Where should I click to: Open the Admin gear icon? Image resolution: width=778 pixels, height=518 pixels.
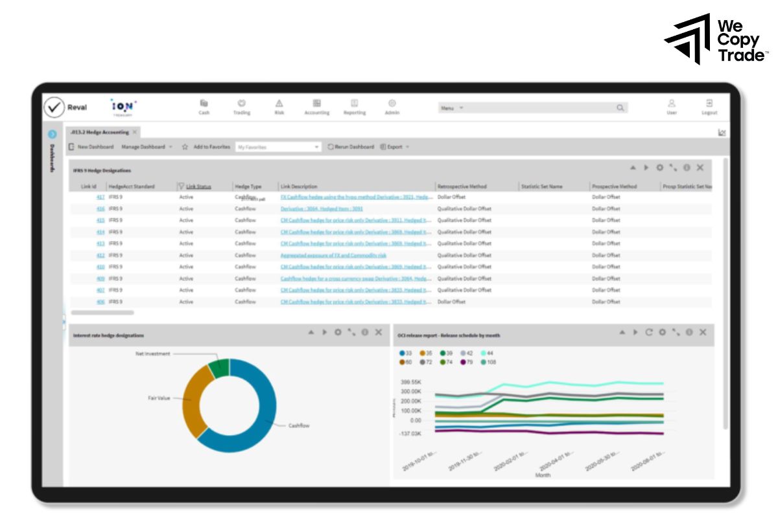(392, 104)
